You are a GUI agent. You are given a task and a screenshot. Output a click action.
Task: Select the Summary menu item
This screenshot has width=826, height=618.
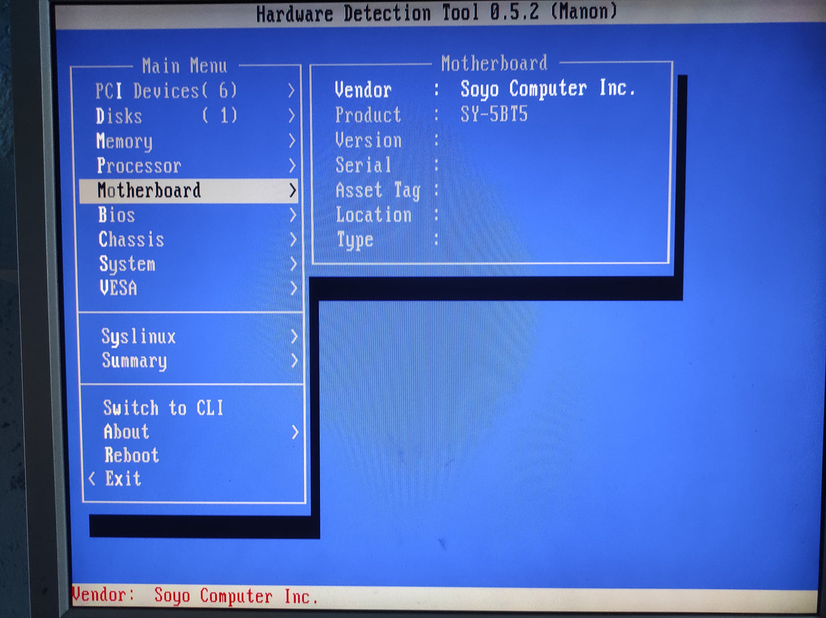[x=134, y=361]
